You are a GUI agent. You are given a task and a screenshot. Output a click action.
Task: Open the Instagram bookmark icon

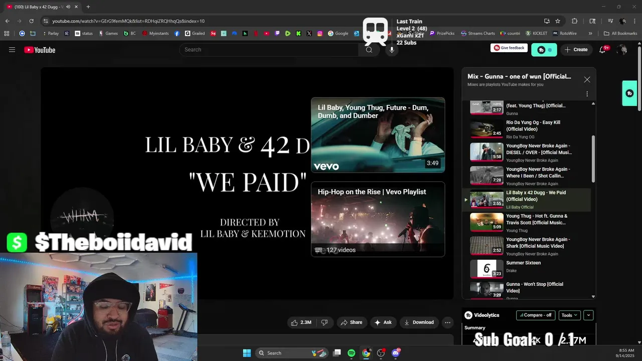[x=320, y=34]
